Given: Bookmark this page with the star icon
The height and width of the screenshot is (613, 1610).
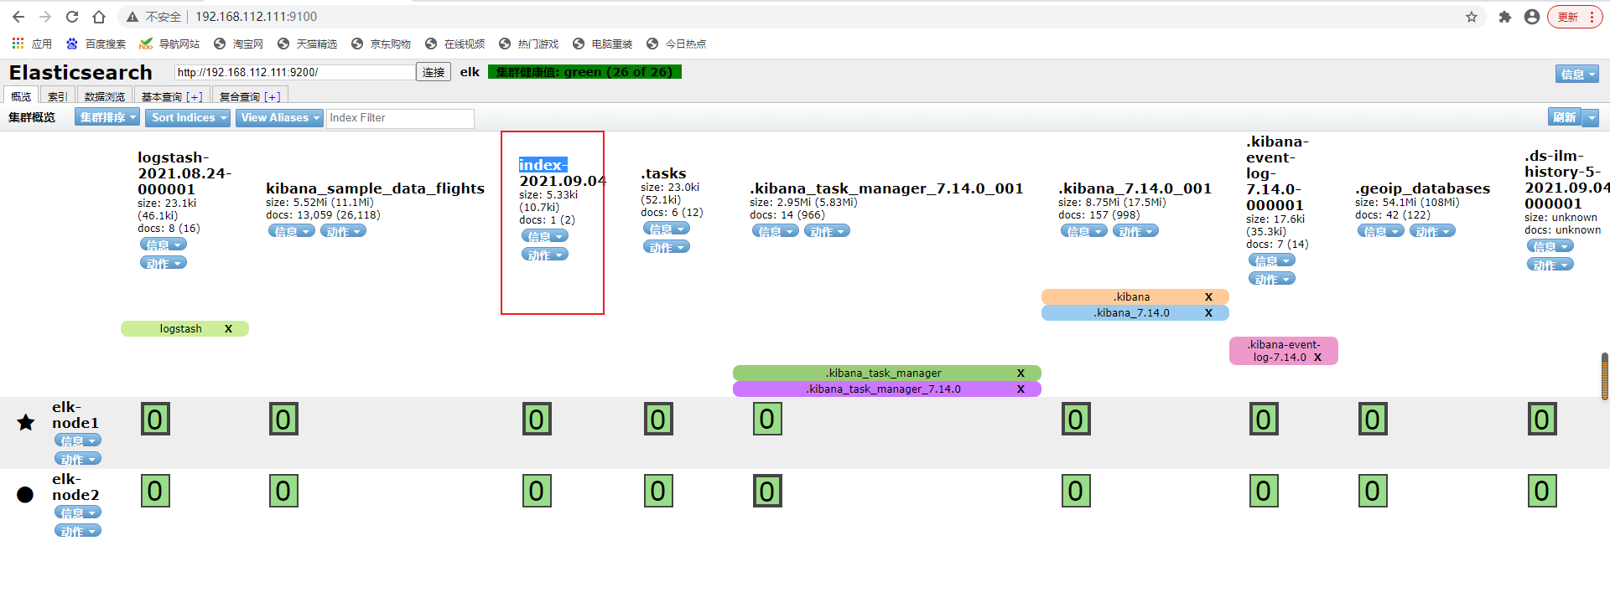Looking at the screenshot, I should pos(1472,17).
